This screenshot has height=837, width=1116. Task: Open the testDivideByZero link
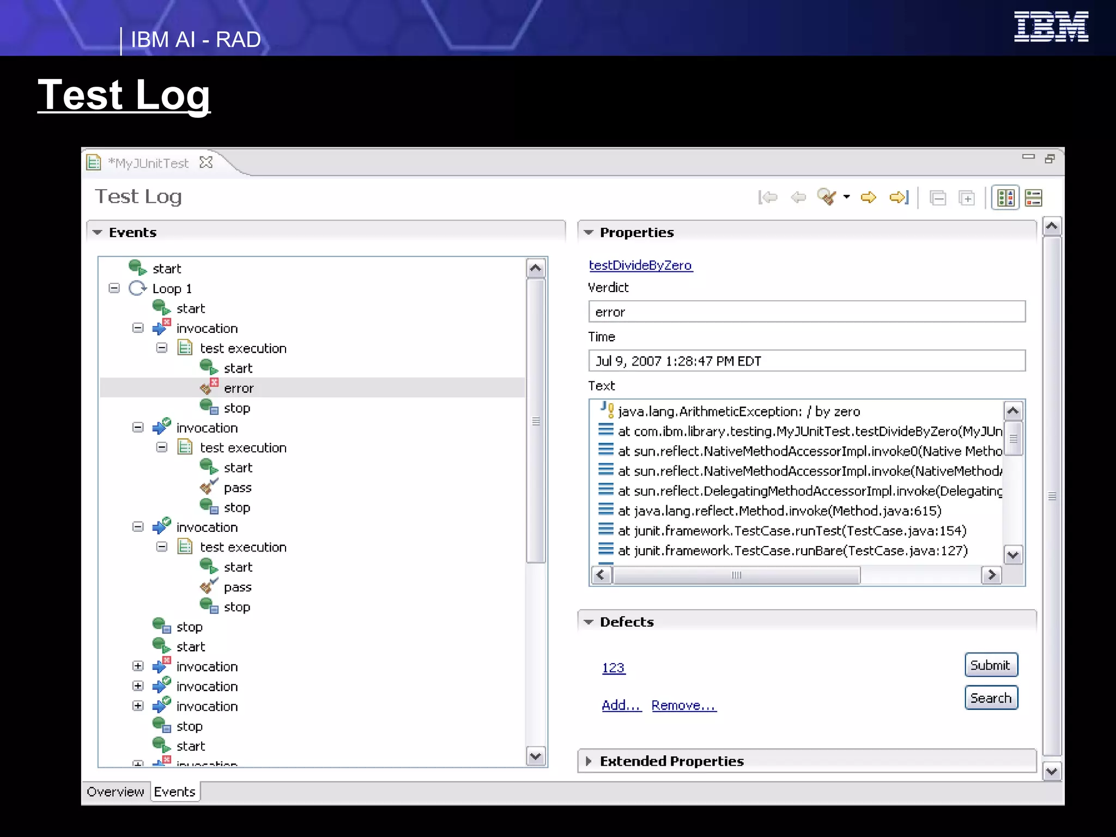640,265
